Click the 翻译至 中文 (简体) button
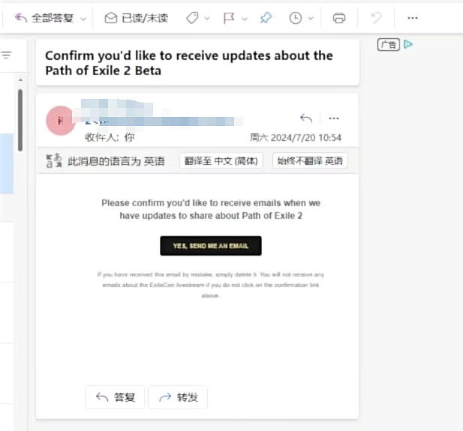Screen dimensions: 463x431 (221, 160)
